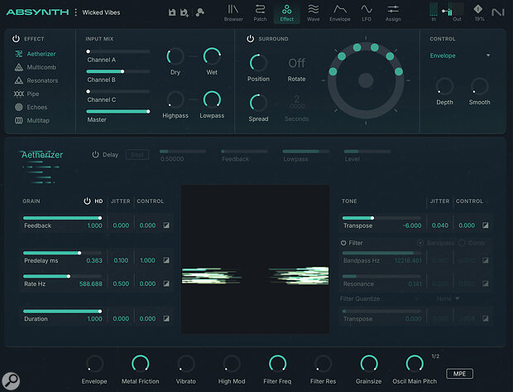Click the Metal Friction macro knob

click(x=141, y=364)
